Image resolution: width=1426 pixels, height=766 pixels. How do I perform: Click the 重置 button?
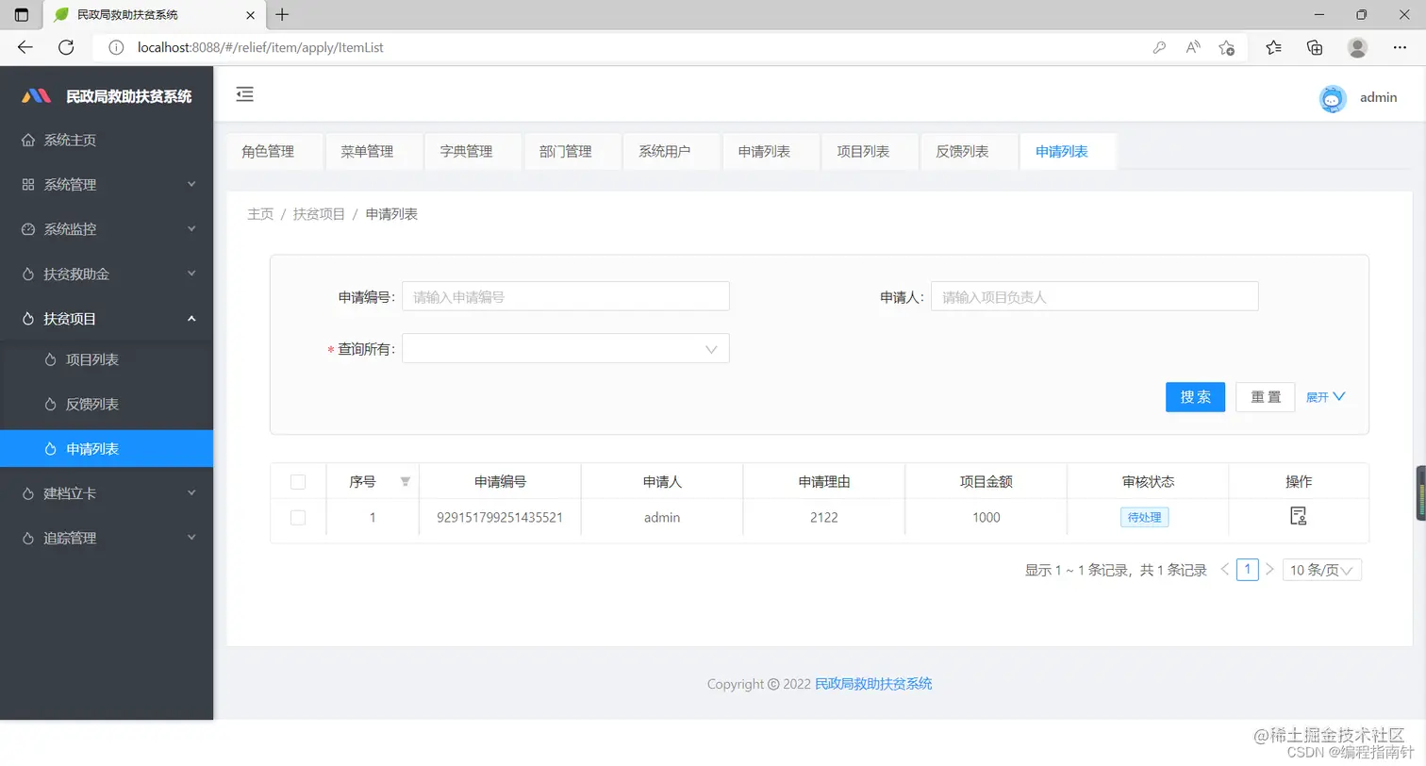[1266, 397]
